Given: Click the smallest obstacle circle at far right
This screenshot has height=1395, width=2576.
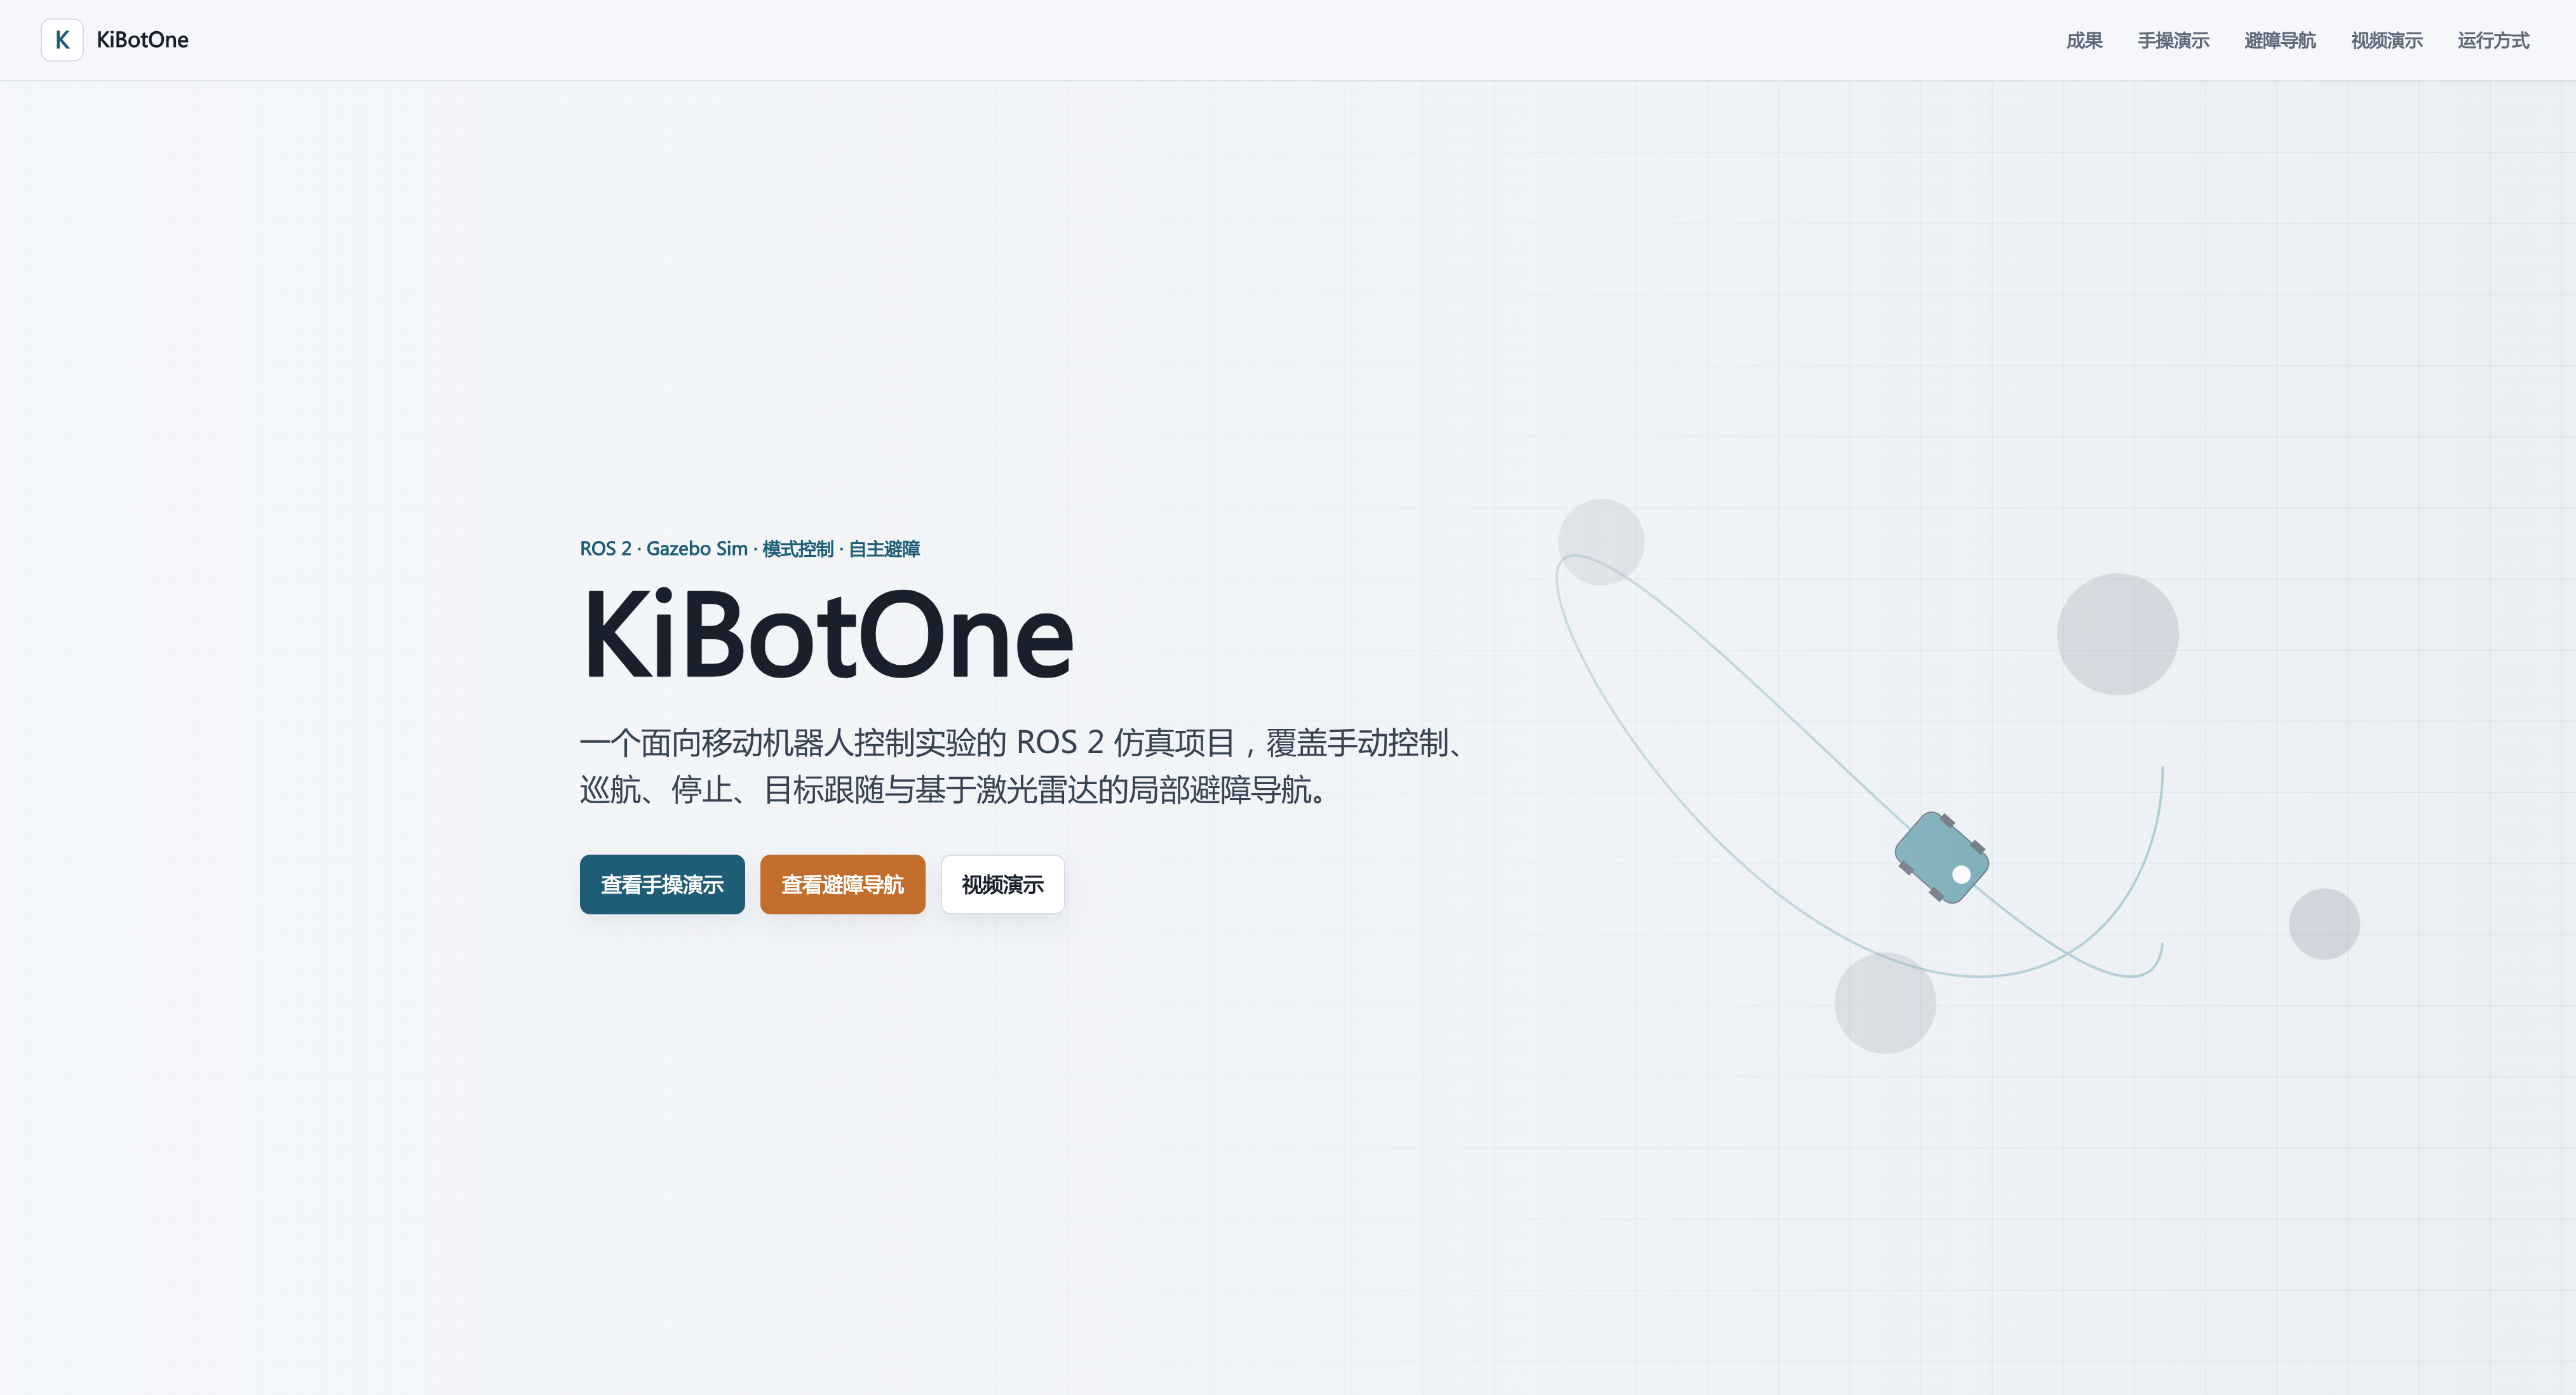Looking at the screenshot, I should (x=2324, y=923).
